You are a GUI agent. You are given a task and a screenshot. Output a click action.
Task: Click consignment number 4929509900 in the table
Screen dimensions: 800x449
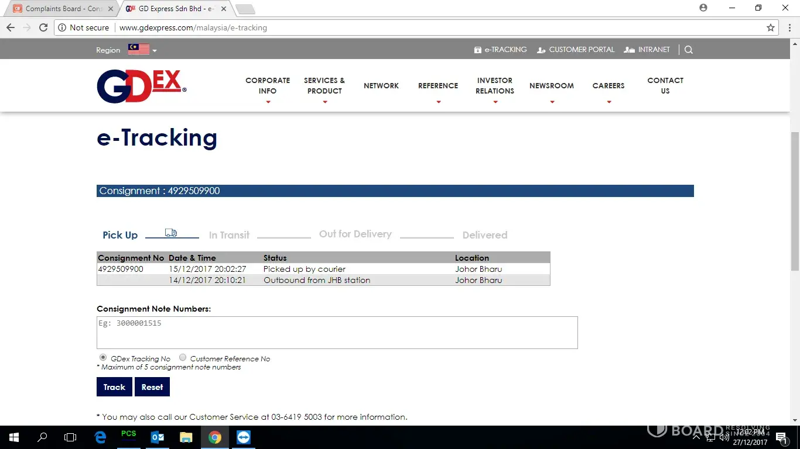[x=121, y=269]
